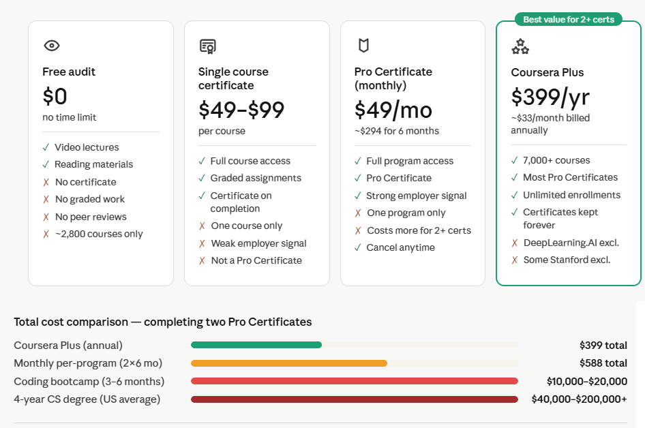The height and width of the screenshot is (428, 645).
Task: Click the check mark beside 'Unlimited enrollments'
Action: 514,195
